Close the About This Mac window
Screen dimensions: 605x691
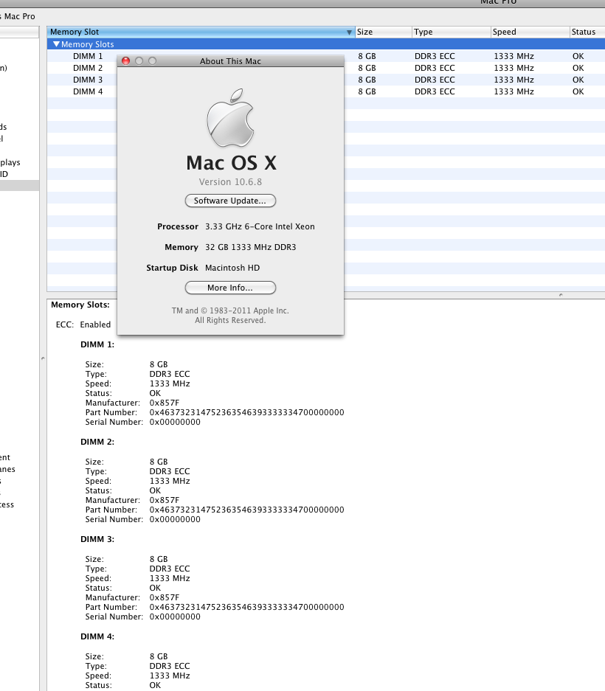(x=125, y=60)
